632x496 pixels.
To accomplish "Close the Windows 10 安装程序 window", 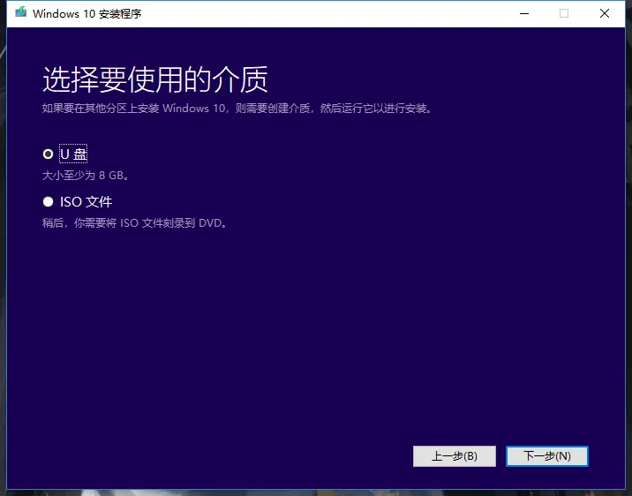I will pos(605,13).
